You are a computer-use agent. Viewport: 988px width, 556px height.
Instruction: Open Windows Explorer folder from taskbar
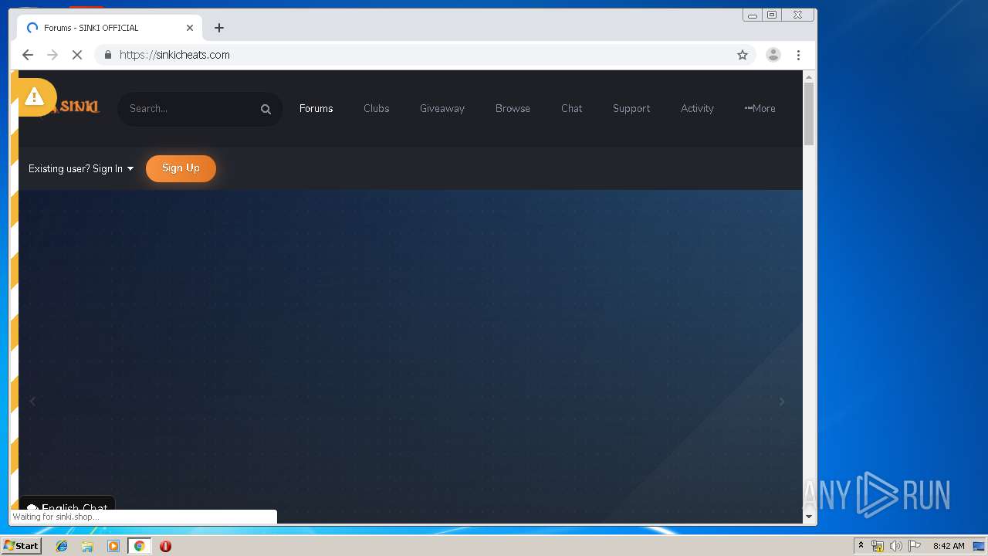[x=87, y=546]
